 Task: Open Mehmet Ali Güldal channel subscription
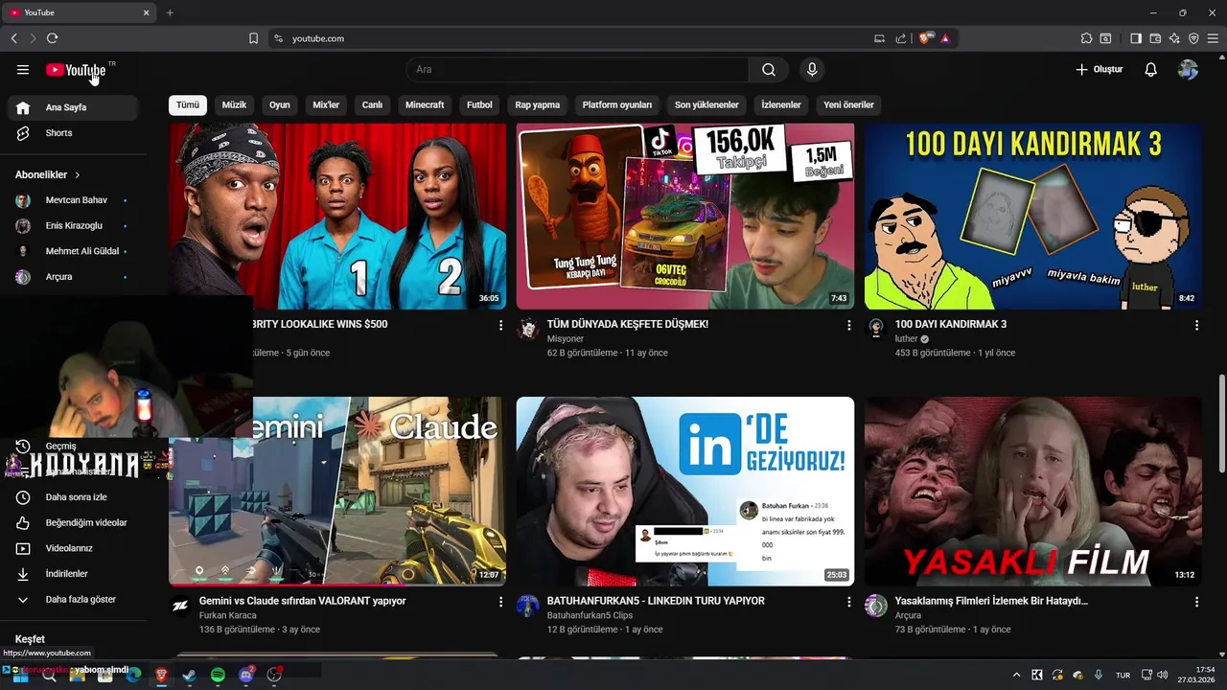point(74,251)
